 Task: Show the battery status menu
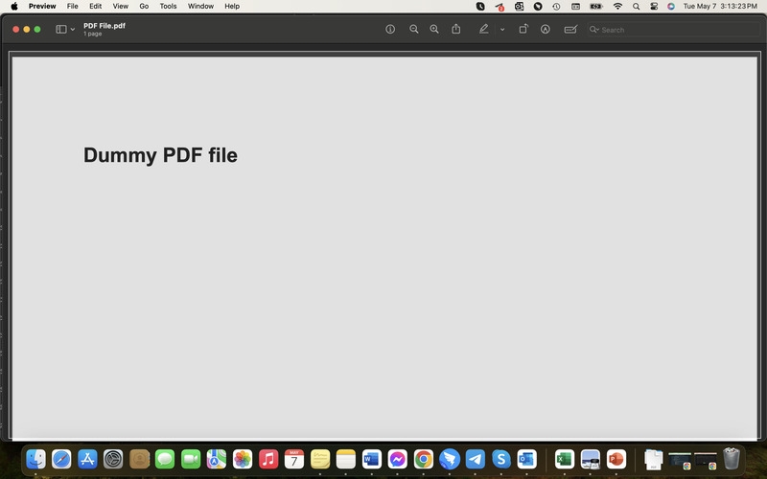coord(595,7)
